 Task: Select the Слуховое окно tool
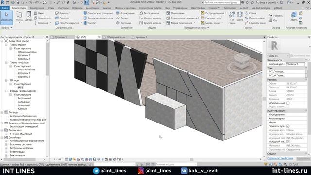click(x=255, y=23)
